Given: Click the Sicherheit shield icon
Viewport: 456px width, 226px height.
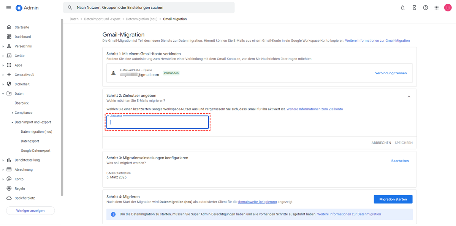Looking at the screenshot, I should click(x=9, y=84).
